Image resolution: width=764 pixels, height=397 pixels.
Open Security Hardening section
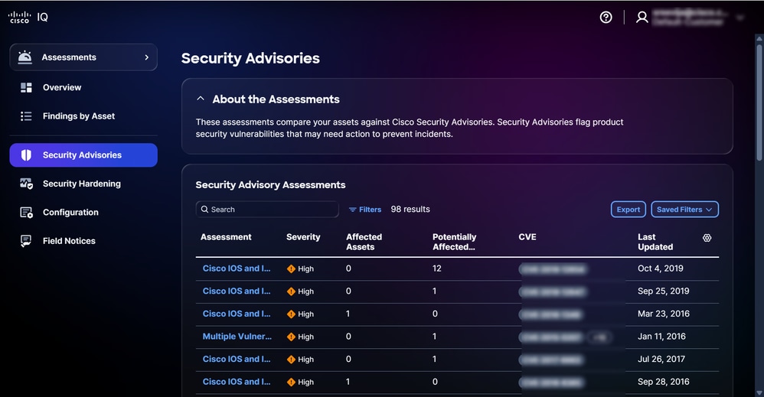83,184
